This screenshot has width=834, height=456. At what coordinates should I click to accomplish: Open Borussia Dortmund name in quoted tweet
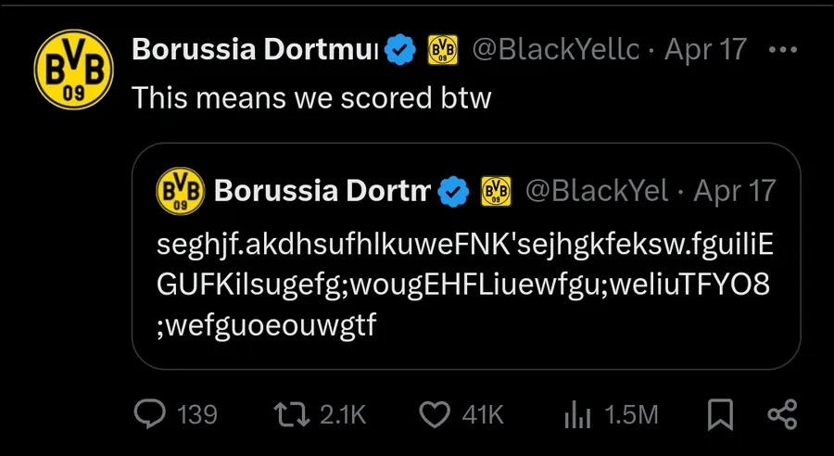(x=322, y=191)
